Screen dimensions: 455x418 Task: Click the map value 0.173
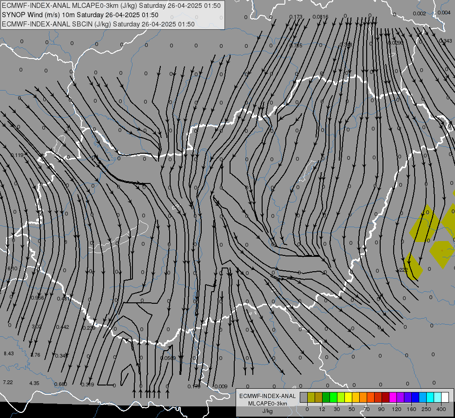click(x=296, y=17)
